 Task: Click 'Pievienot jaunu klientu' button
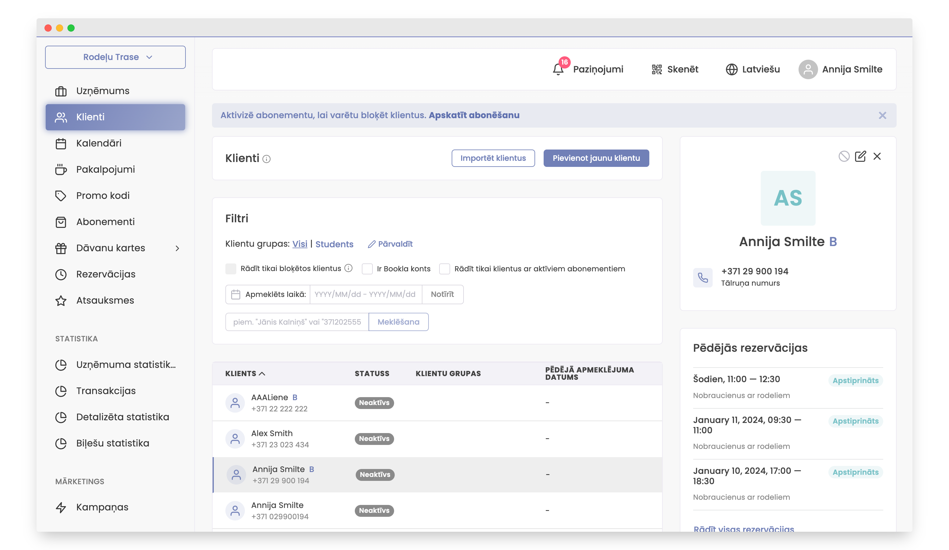[596, 158]
